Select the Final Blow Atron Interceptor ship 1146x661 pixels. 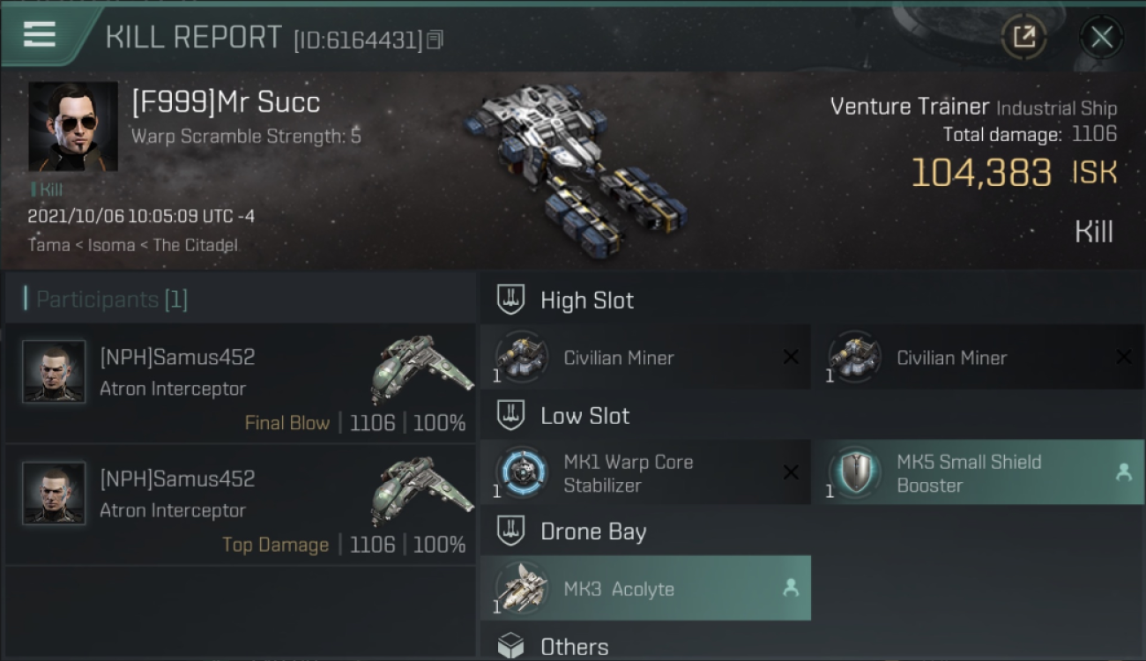(421, 368)
